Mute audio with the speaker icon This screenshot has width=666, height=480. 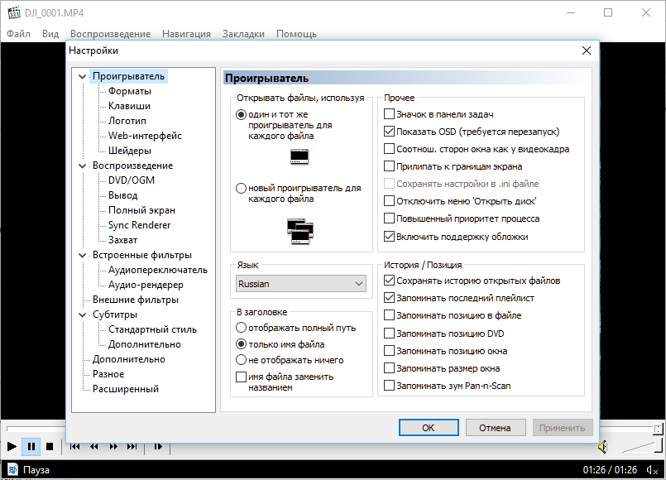603,447
